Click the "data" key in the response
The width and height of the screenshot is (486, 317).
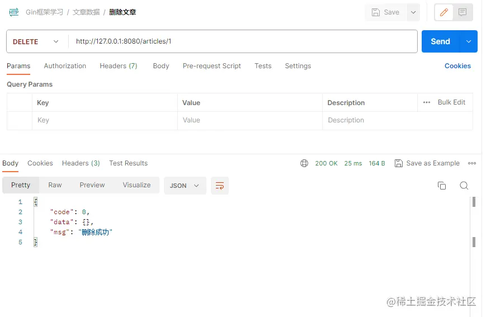tap(62, 222)
